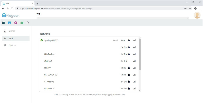Click scroll-down arrow of networks list
Image resolution: width=203 pixels, height=103 pixels.
140,91
